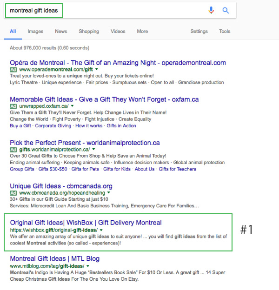Expand the wishbox.gift URL dropdown arrow
Screen dimensions: 279x290
pos(101,230)
